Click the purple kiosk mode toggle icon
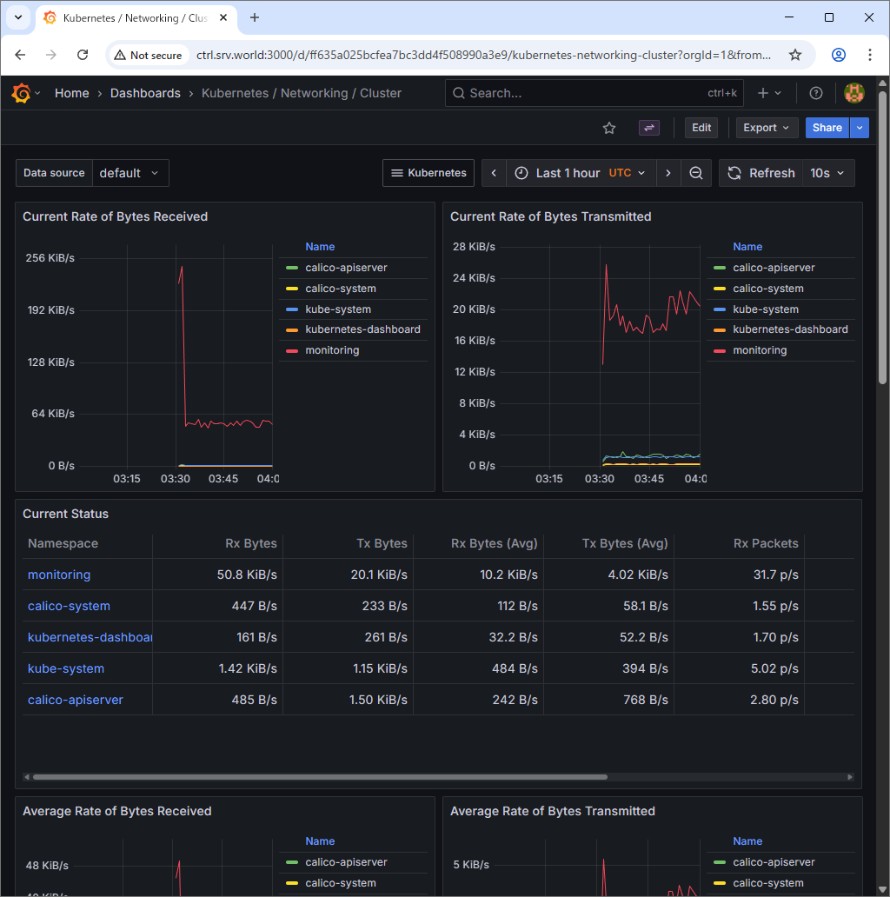Screen dimensions: 890x897 coord(649,128)
